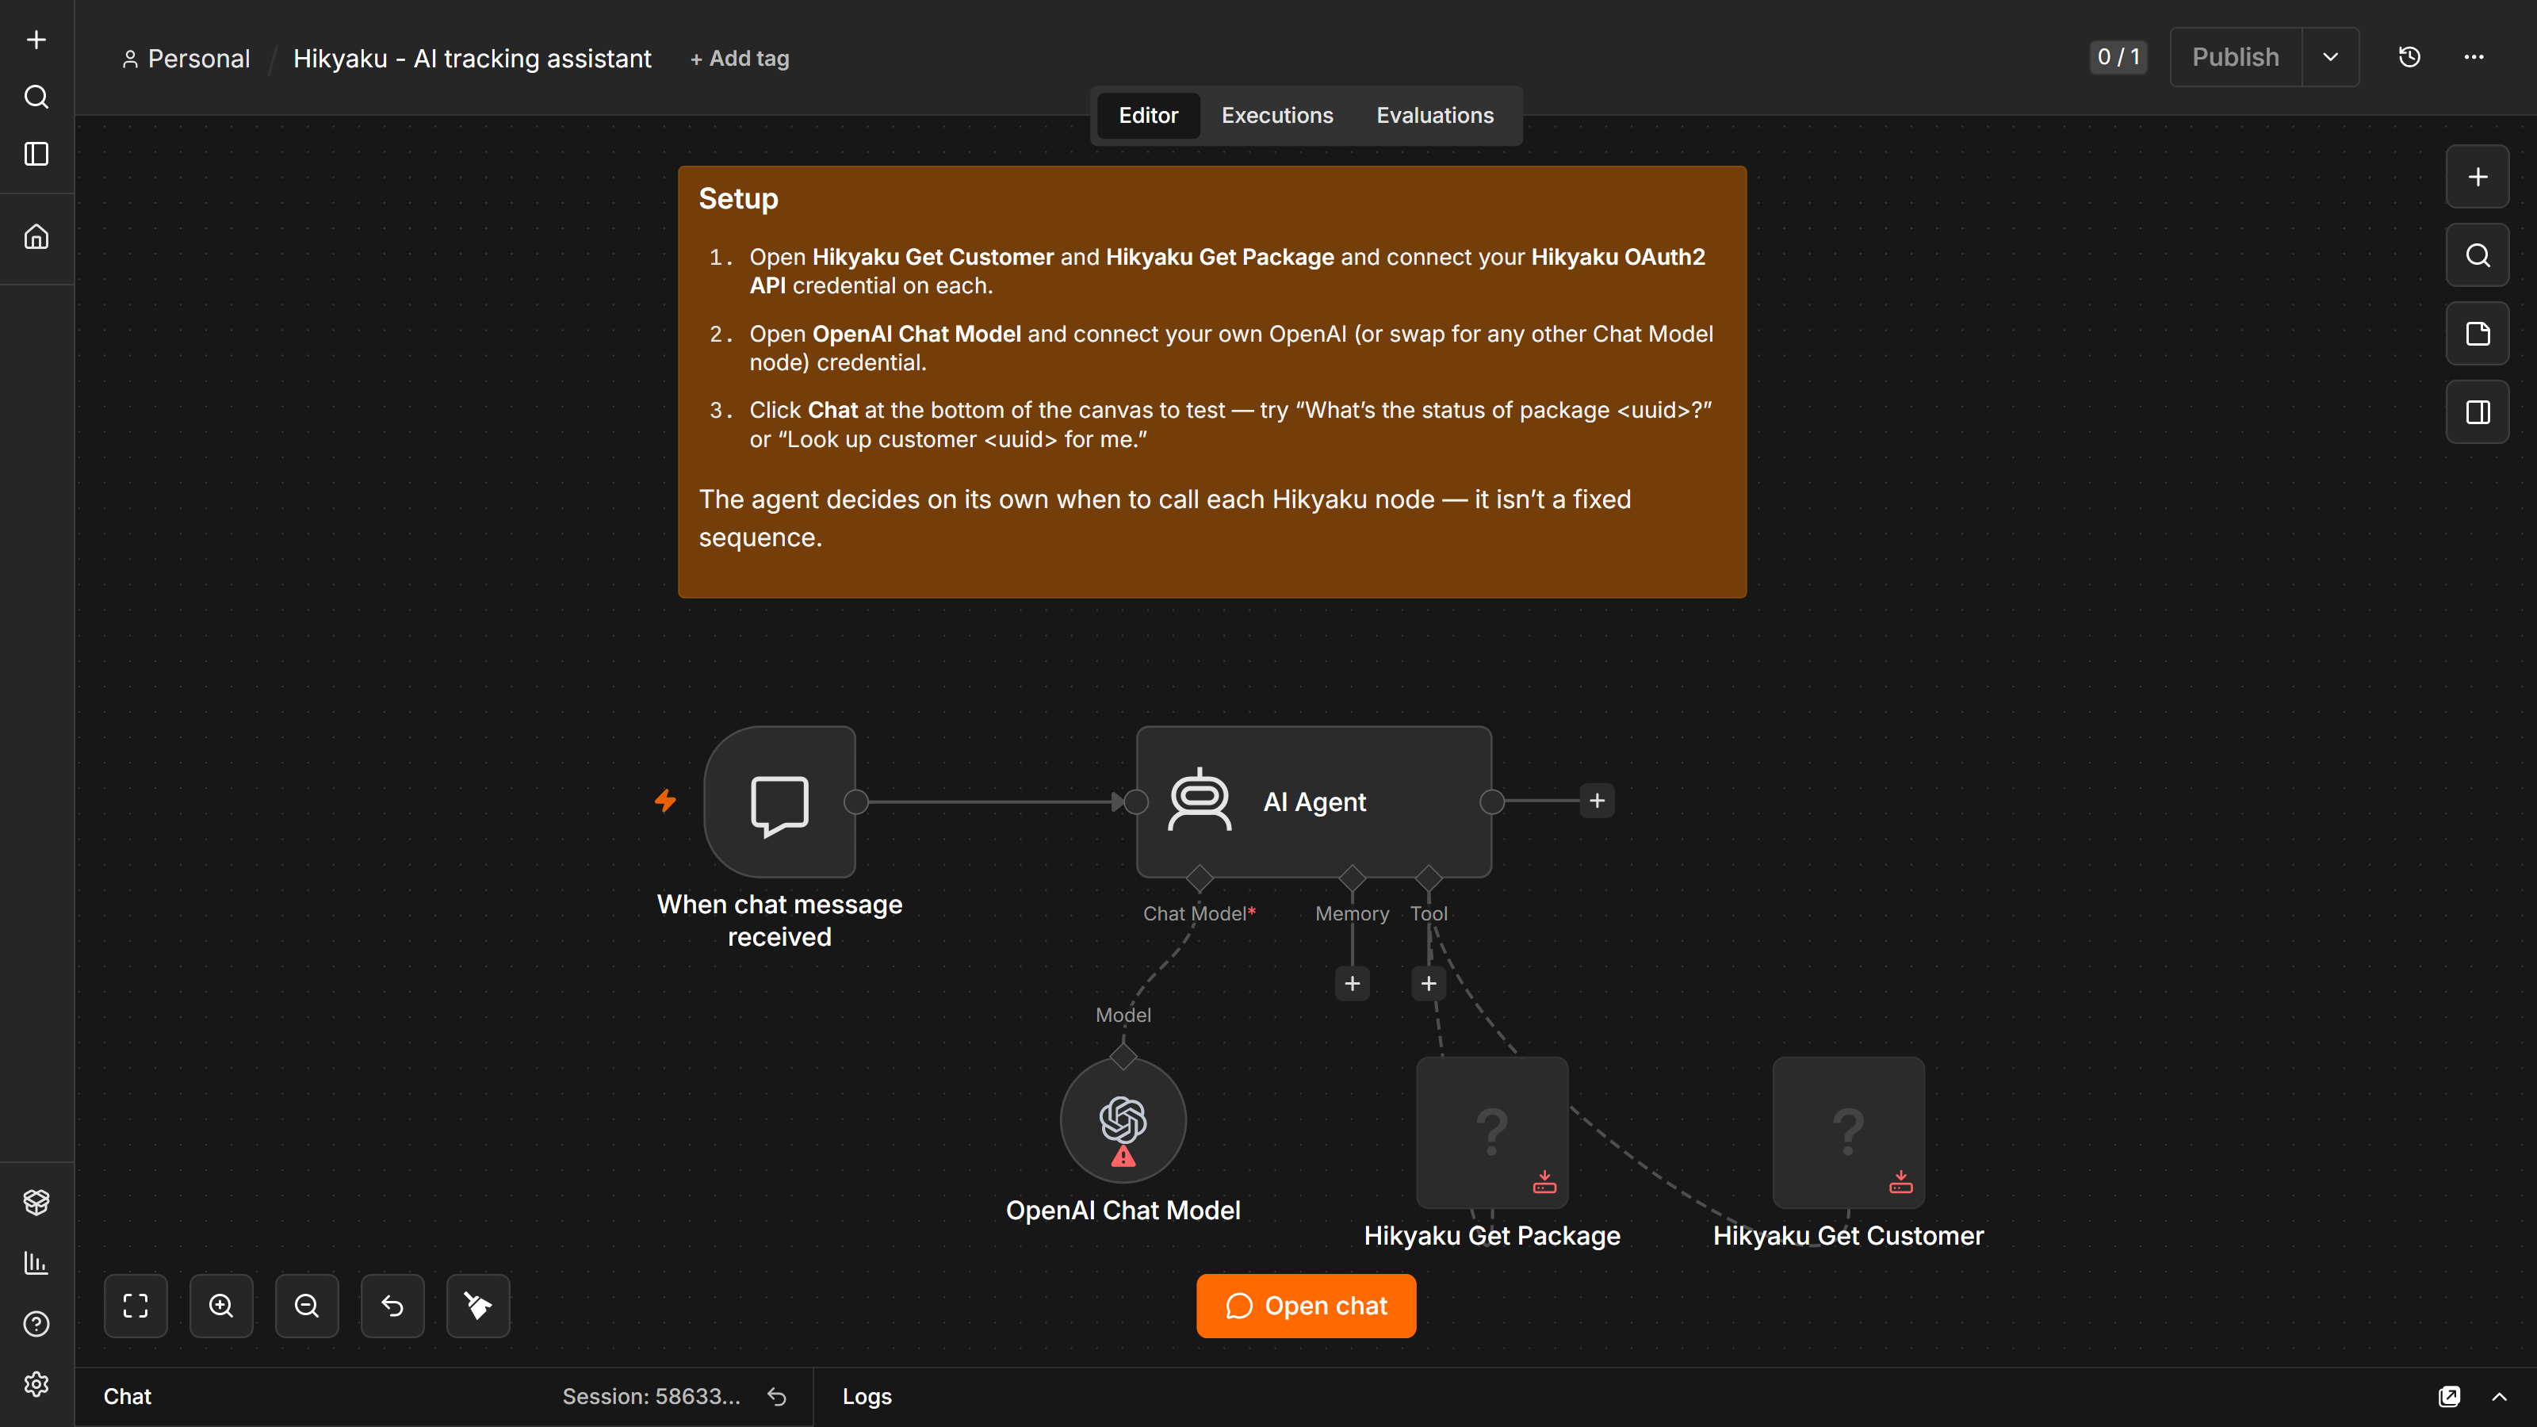Select the OpenAI Chat Model node
2537x1427 pixels.
1123,1121
